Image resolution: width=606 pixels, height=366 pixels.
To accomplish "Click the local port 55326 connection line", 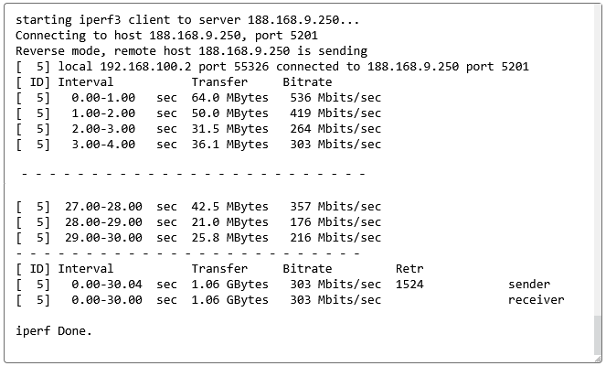I will (272, 67).
